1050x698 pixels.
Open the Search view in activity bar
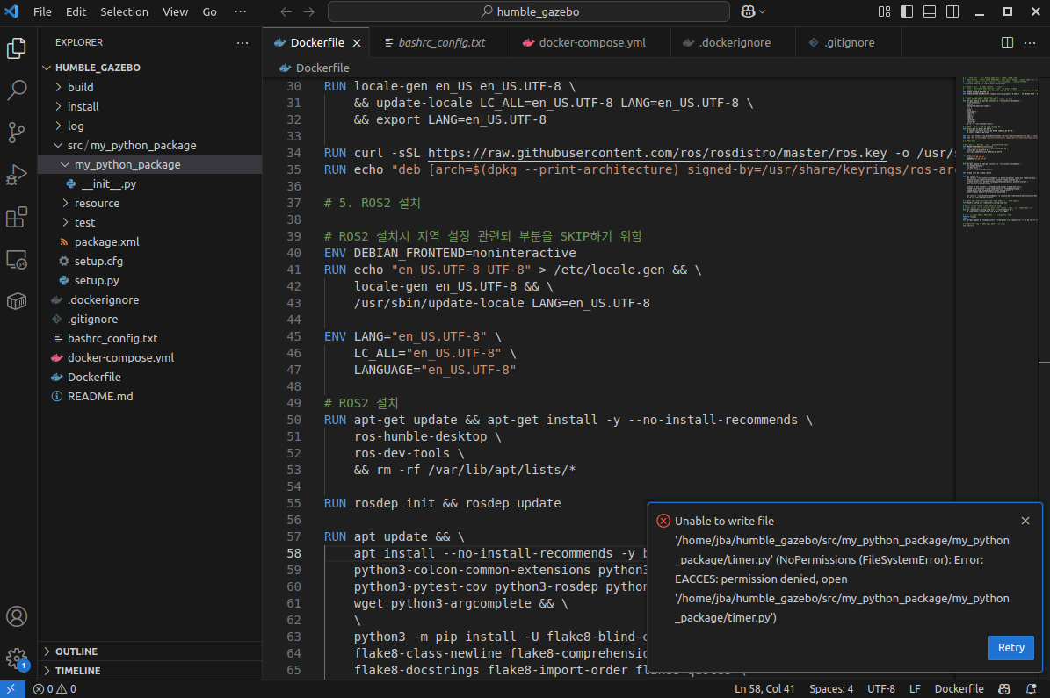(x=17, y=90)
